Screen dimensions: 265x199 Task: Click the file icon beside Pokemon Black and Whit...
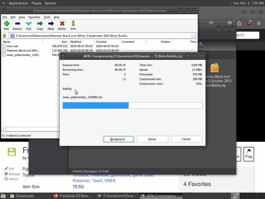[4, 50]
